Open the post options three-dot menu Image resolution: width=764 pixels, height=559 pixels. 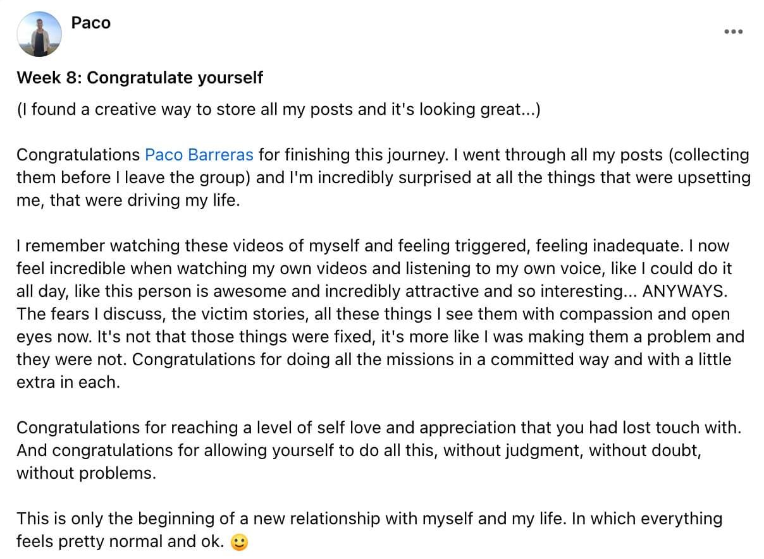[x=733, y=32]
